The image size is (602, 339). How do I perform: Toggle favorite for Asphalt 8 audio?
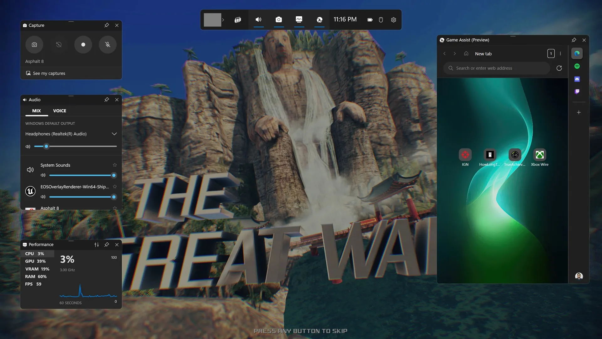pos(114,208)
